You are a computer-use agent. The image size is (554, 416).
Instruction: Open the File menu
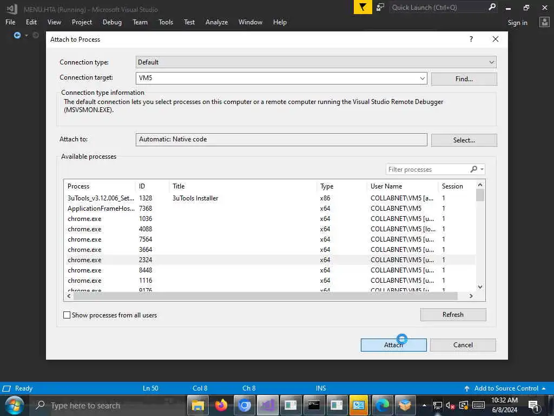pos(10,22)
